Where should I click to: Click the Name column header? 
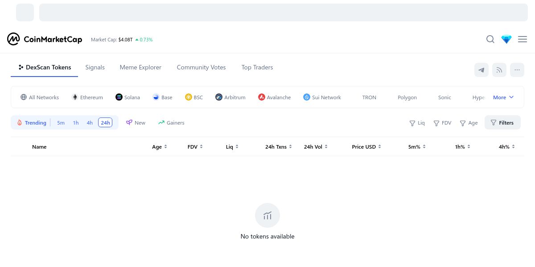pos(39,146)
